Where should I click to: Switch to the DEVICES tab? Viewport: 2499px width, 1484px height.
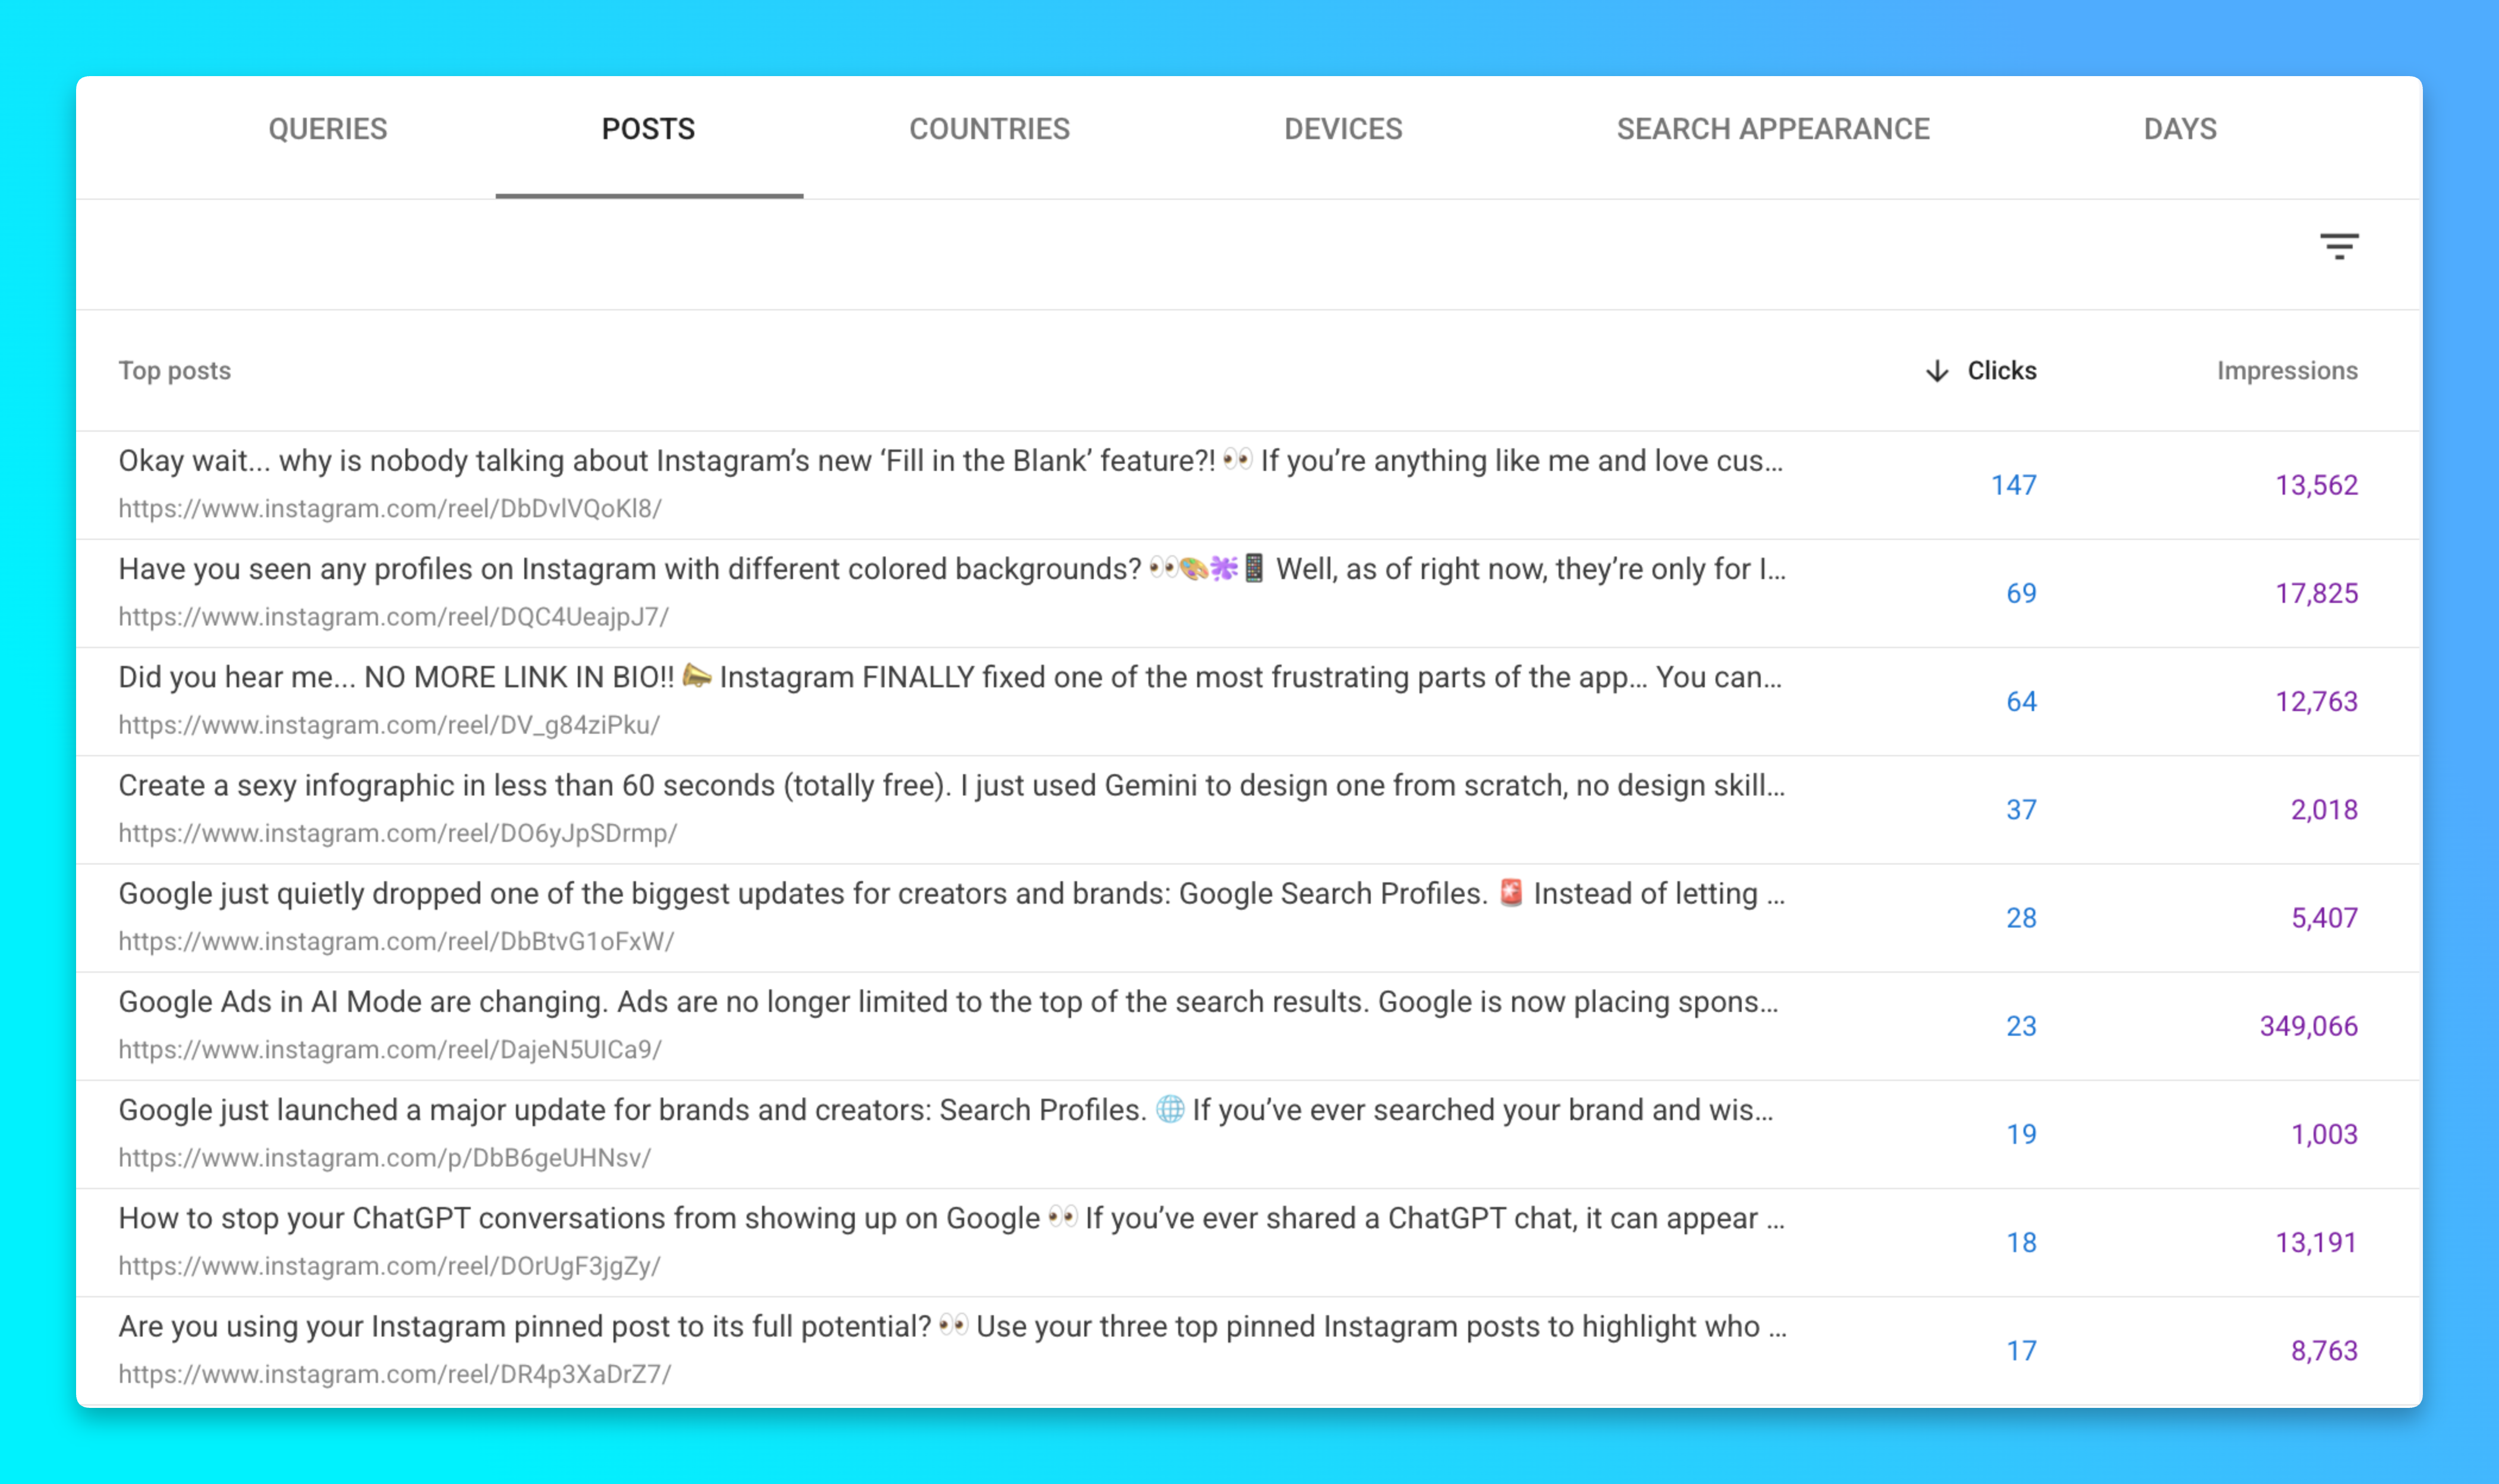tap(1342, 129)
